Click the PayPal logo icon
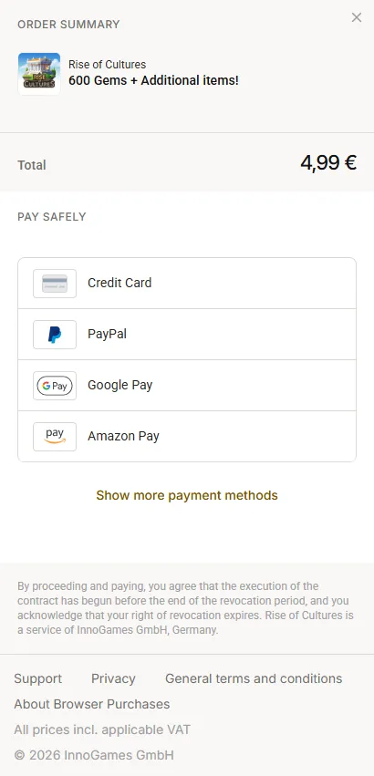This screenshot has width=374, height=776. pos(55,335)
